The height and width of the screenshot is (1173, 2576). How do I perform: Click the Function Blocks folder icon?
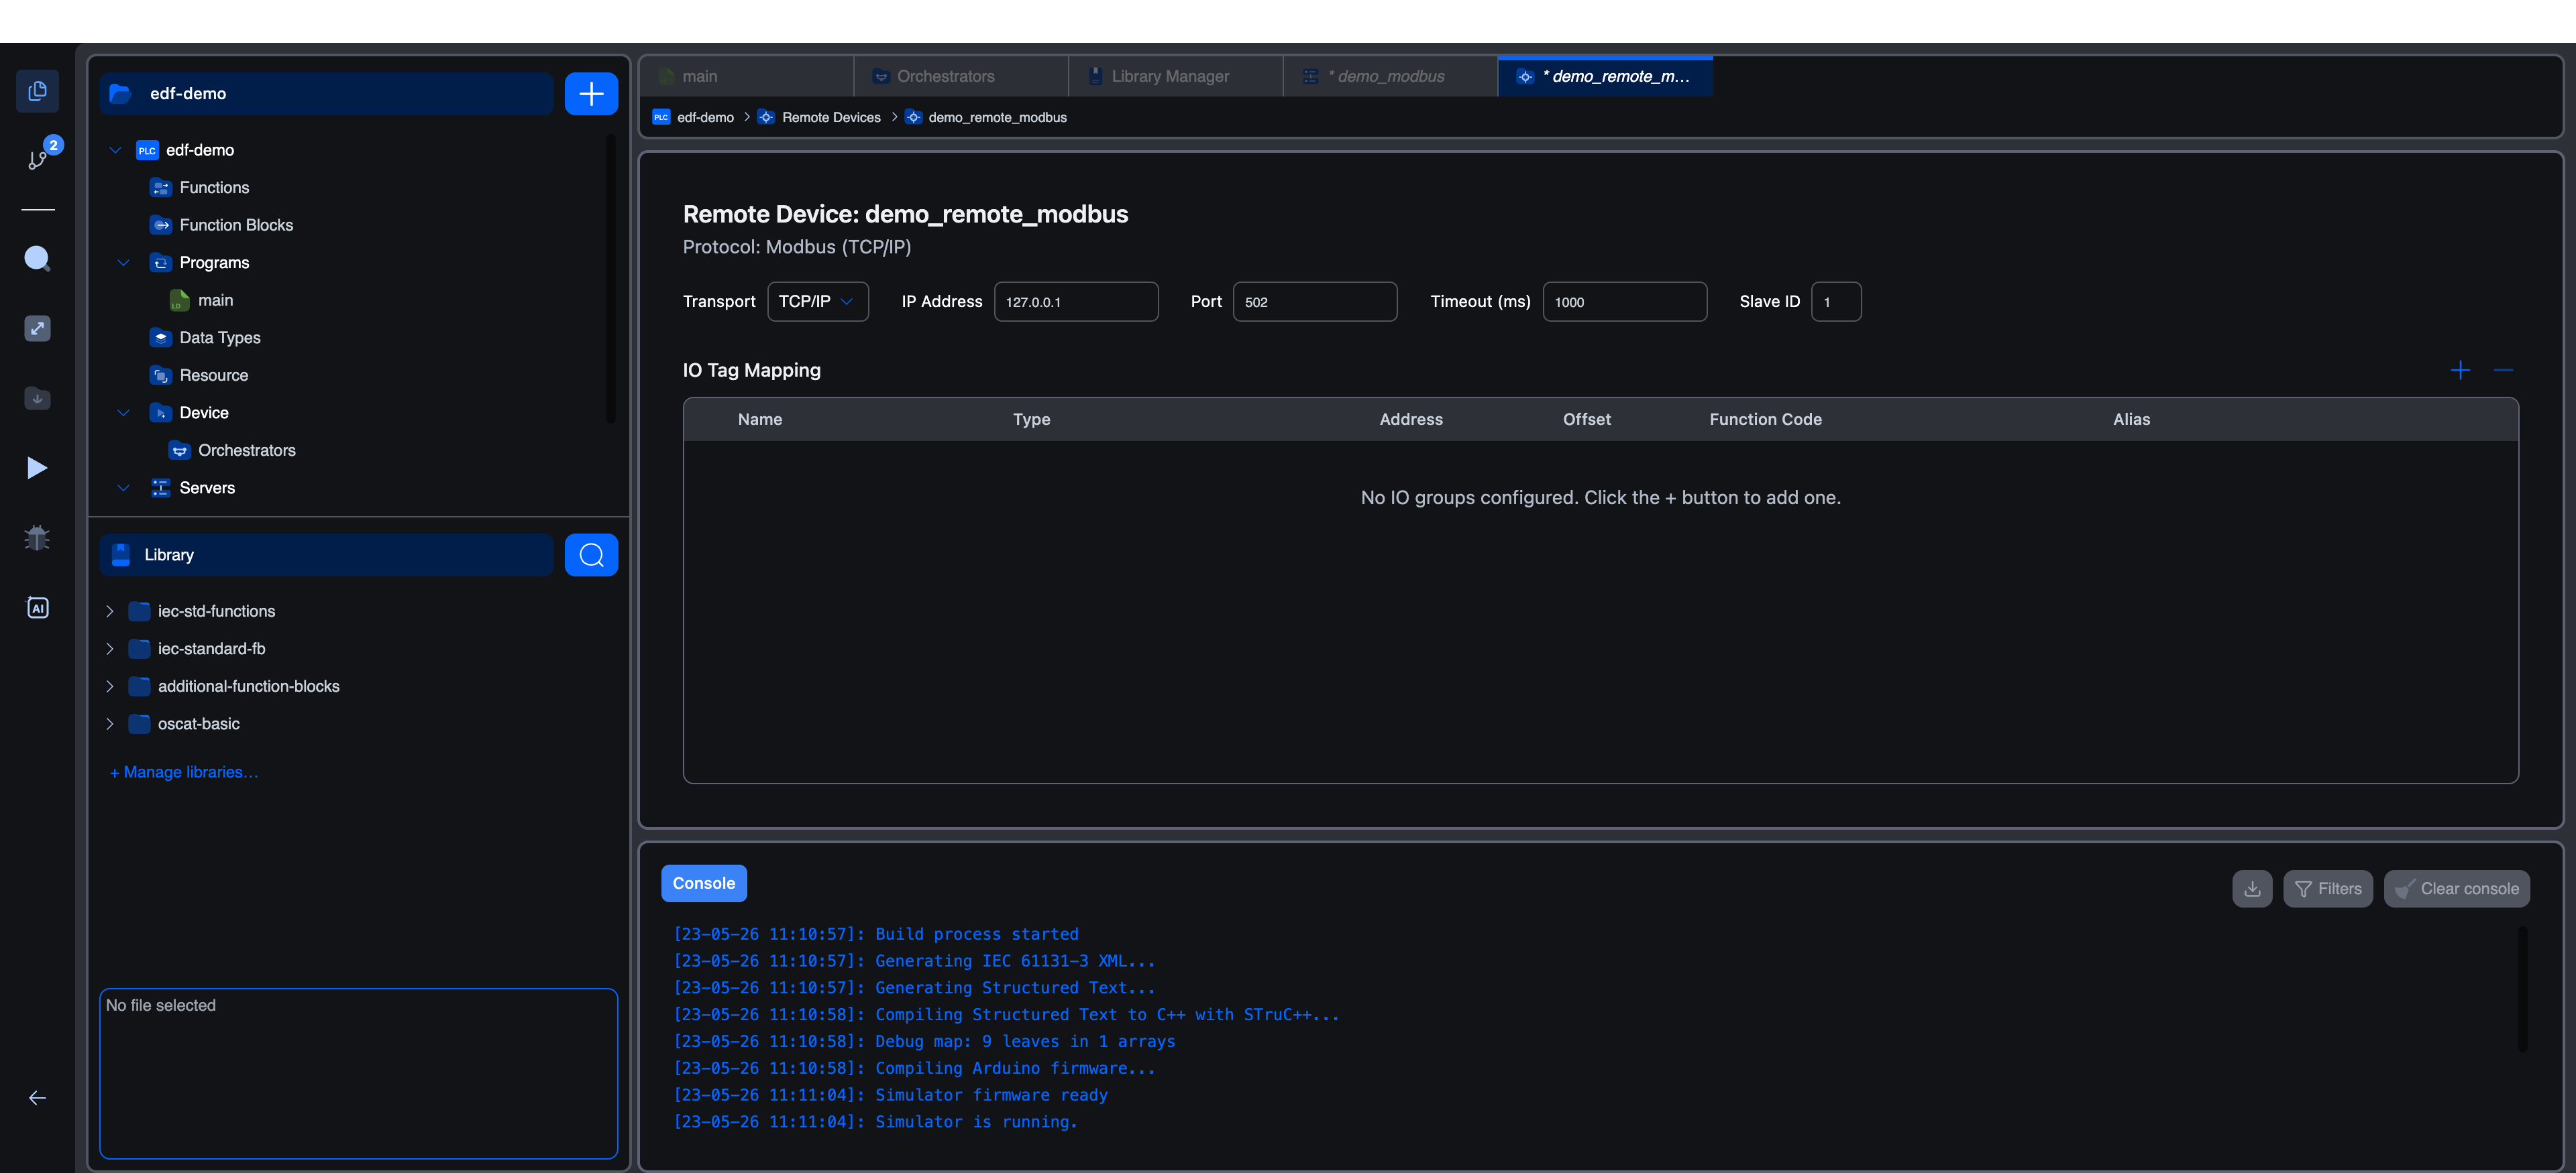click(160, 226)
